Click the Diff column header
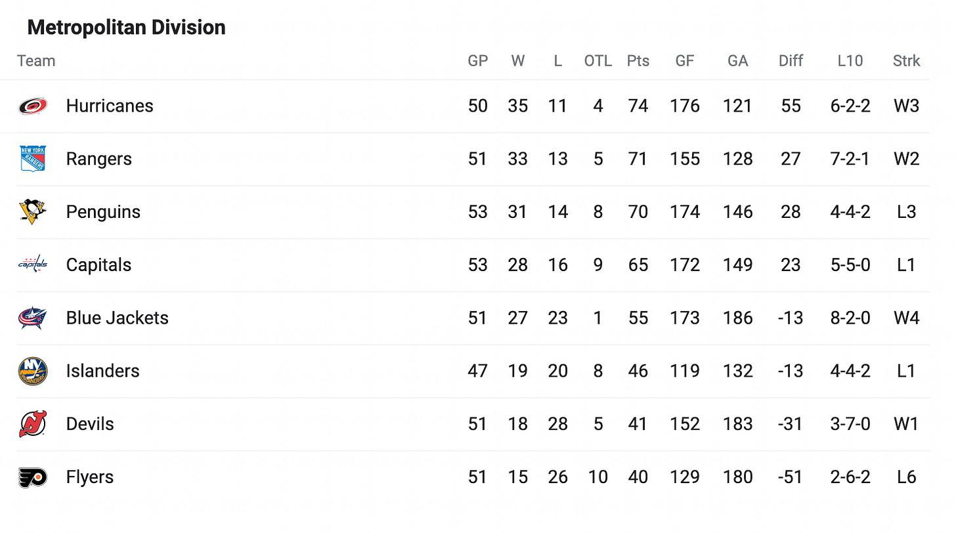 click(x=791, y=61)
